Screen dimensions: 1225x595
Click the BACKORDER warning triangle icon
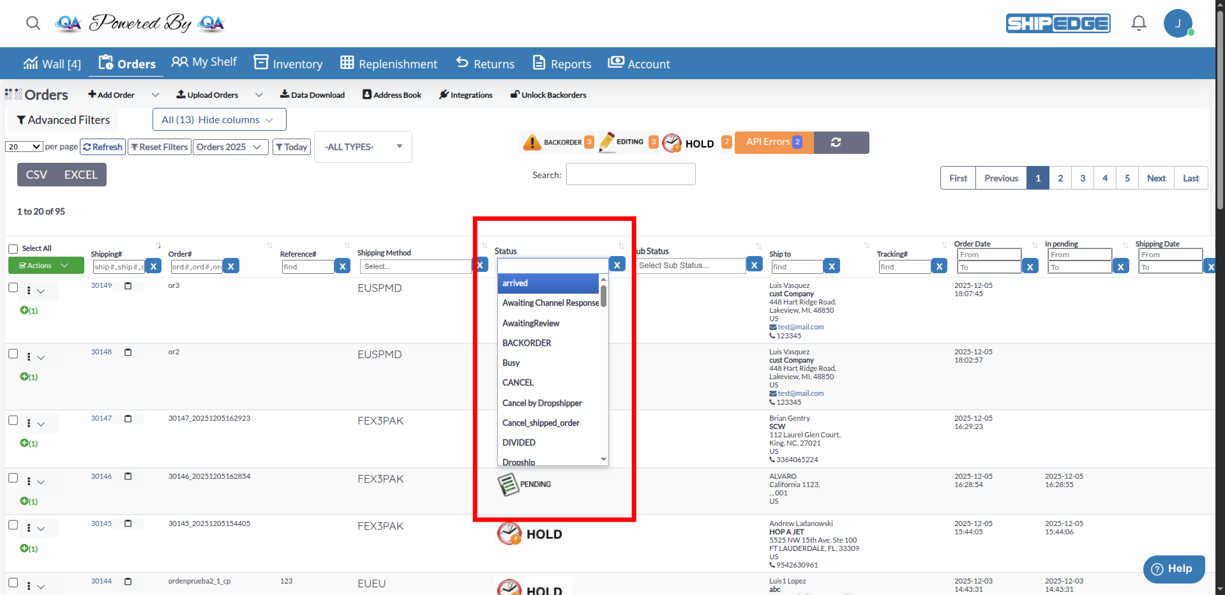(531, 142)
